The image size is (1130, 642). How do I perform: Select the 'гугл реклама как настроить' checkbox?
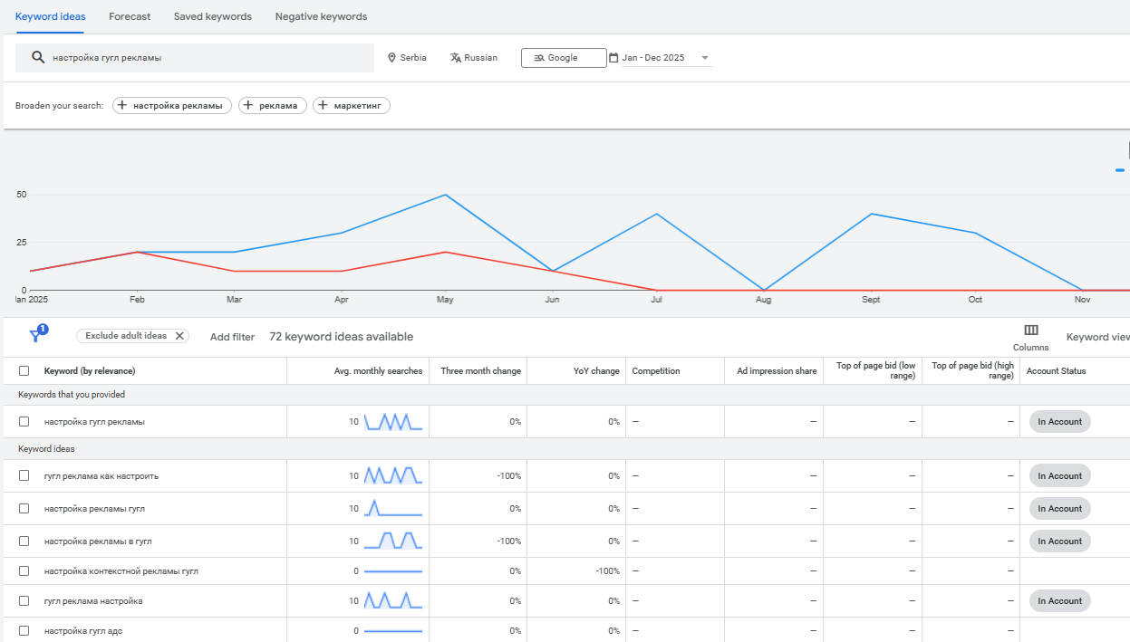pyautogui.click(x=24, y=476)
